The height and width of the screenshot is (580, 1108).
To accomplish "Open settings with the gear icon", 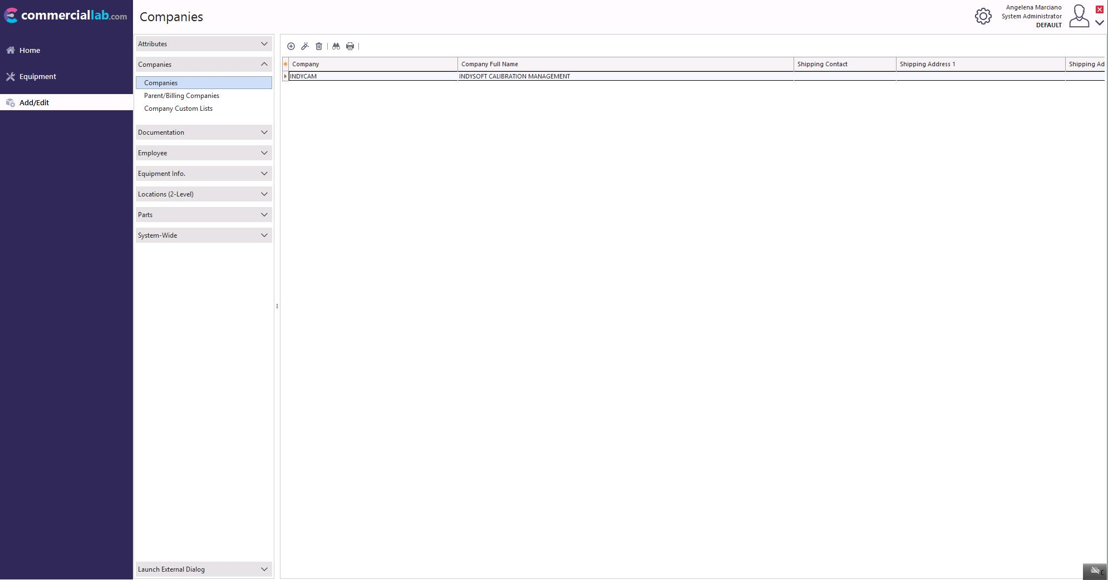I will 983,16.
